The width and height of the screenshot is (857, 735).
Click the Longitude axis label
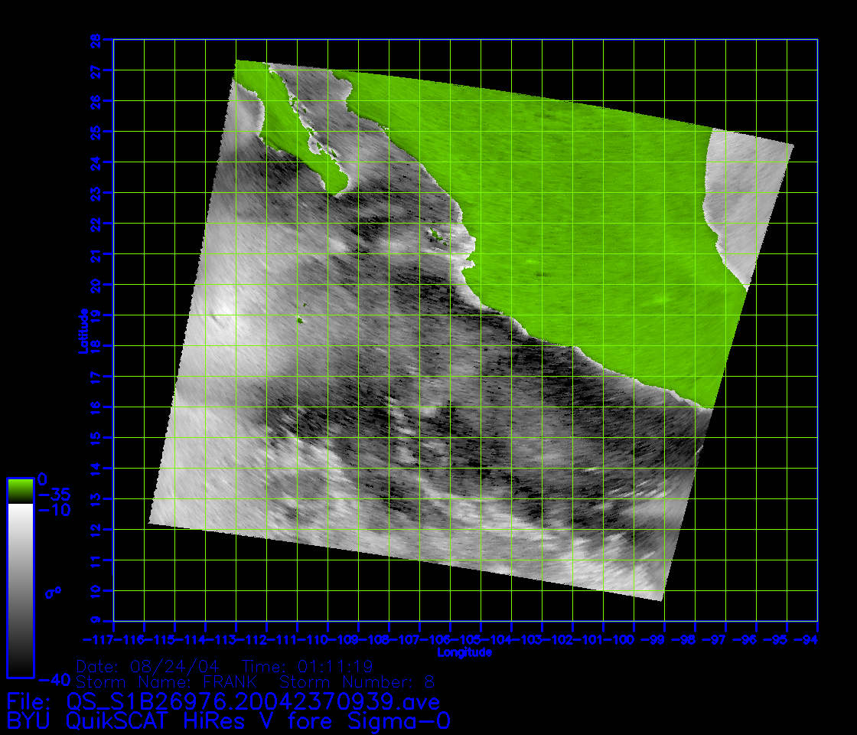464,653
